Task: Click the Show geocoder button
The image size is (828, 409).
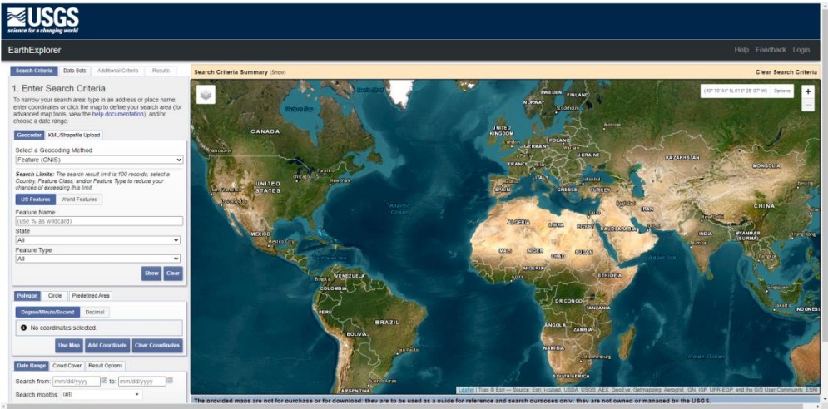Action: pyautogui.click(x=151, y=273)
